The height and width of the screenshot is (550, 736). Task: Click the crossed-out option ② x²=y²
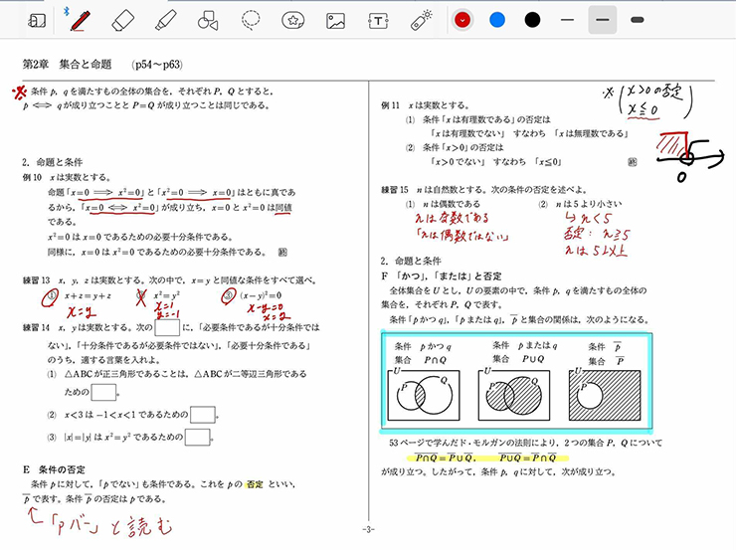pos(158,296)
